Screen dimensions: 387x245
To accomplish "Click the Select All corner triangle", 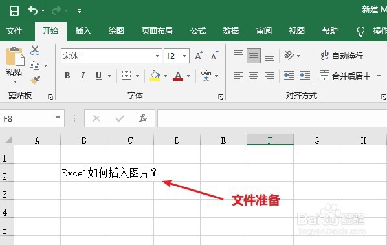I will 8,140.
